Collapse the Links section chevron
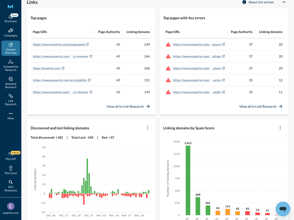294x220 pixels. pyautogui.click(x=284, y=2)
